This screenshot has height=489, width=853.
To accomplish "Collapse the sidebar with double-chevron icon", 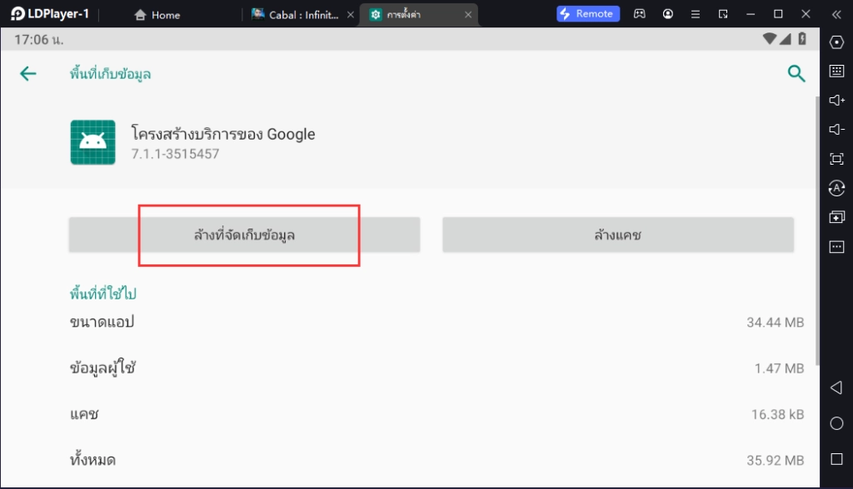I will [x=836, y=14].
